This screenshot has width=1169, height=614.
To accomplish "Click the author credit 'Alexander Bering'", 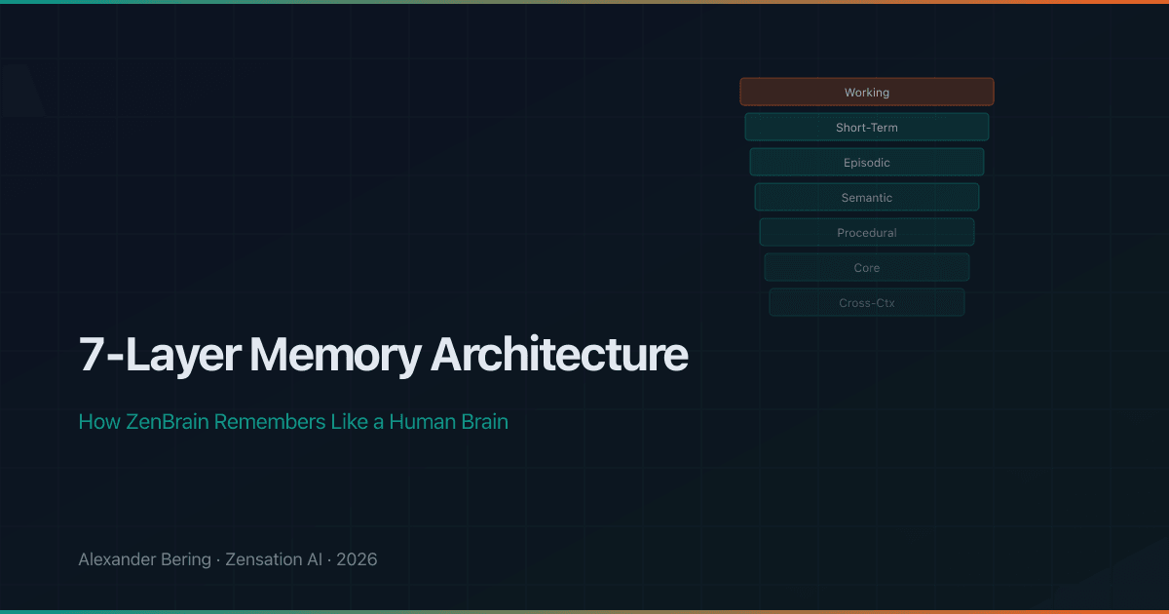I will pos(144,559).
